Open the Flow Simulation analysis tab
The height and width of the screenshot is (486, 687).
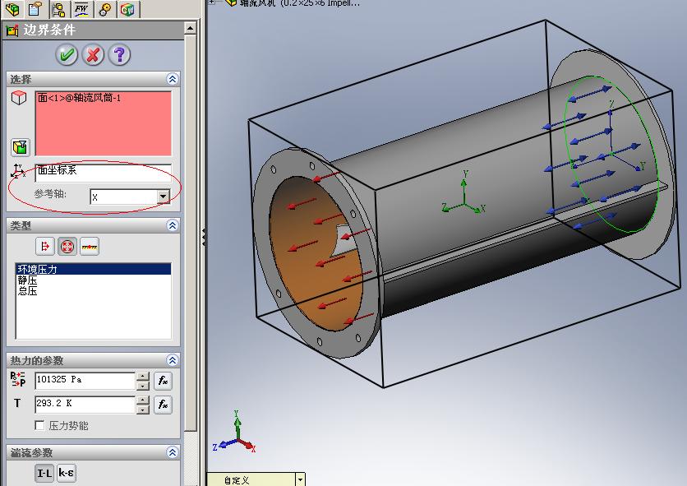coord(81,8)
